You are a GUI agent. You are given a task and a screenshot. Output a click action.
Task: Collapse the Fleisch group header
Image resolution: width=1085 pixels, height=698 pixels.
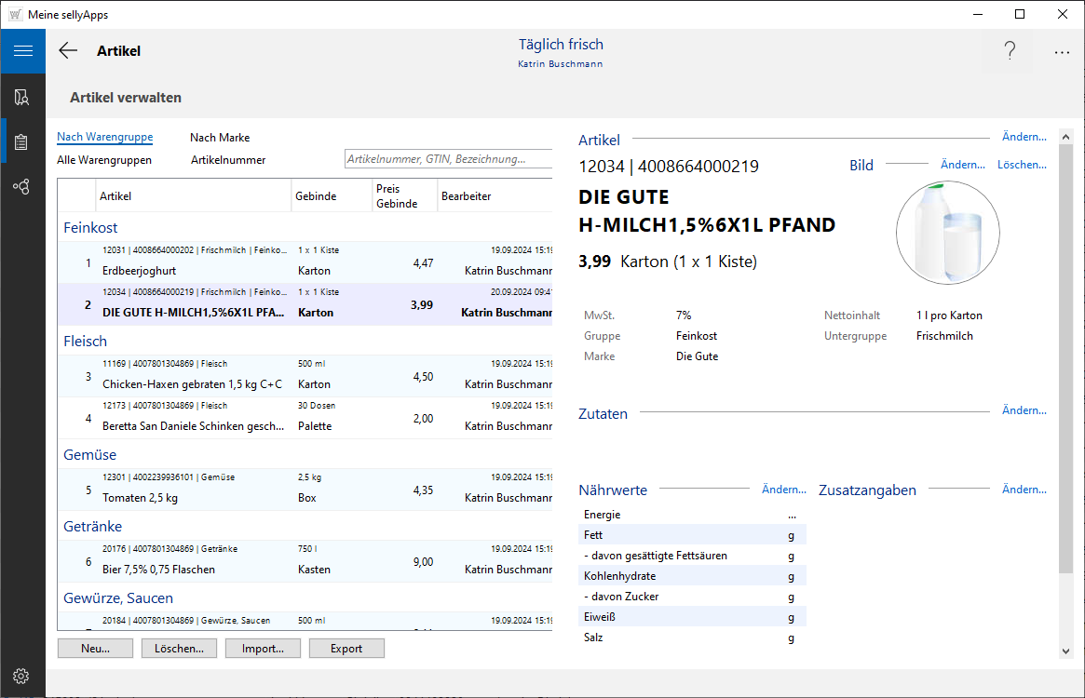click(x=86, y=342)
